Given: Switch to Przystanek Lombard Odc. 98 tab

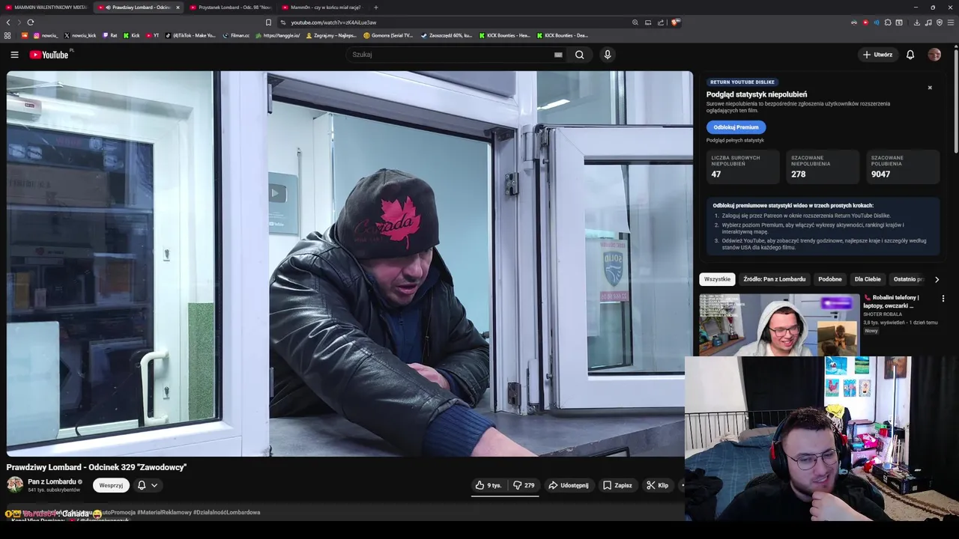Looking at the screenshot, I should 232,7.
